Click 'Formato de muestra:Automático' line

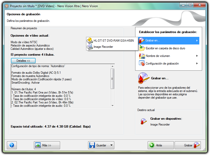tap(30, 76)
